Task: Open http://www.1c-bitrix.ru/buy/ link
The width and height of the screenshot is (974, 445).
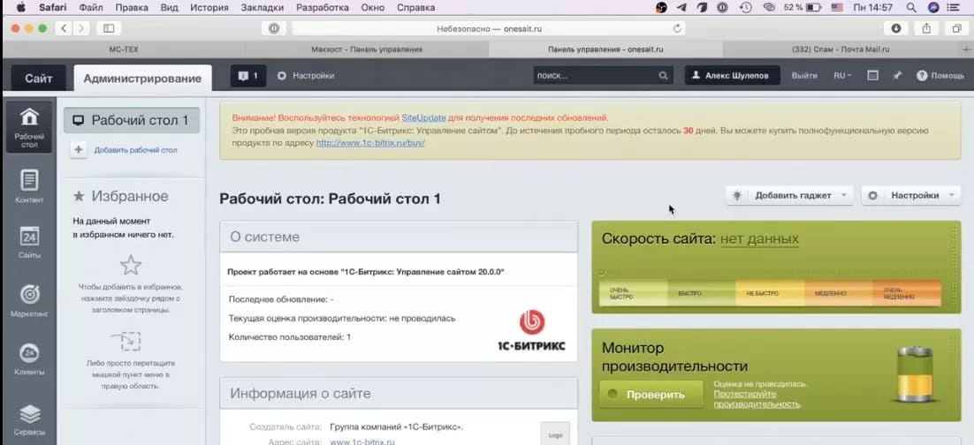Action: point(370,142)
